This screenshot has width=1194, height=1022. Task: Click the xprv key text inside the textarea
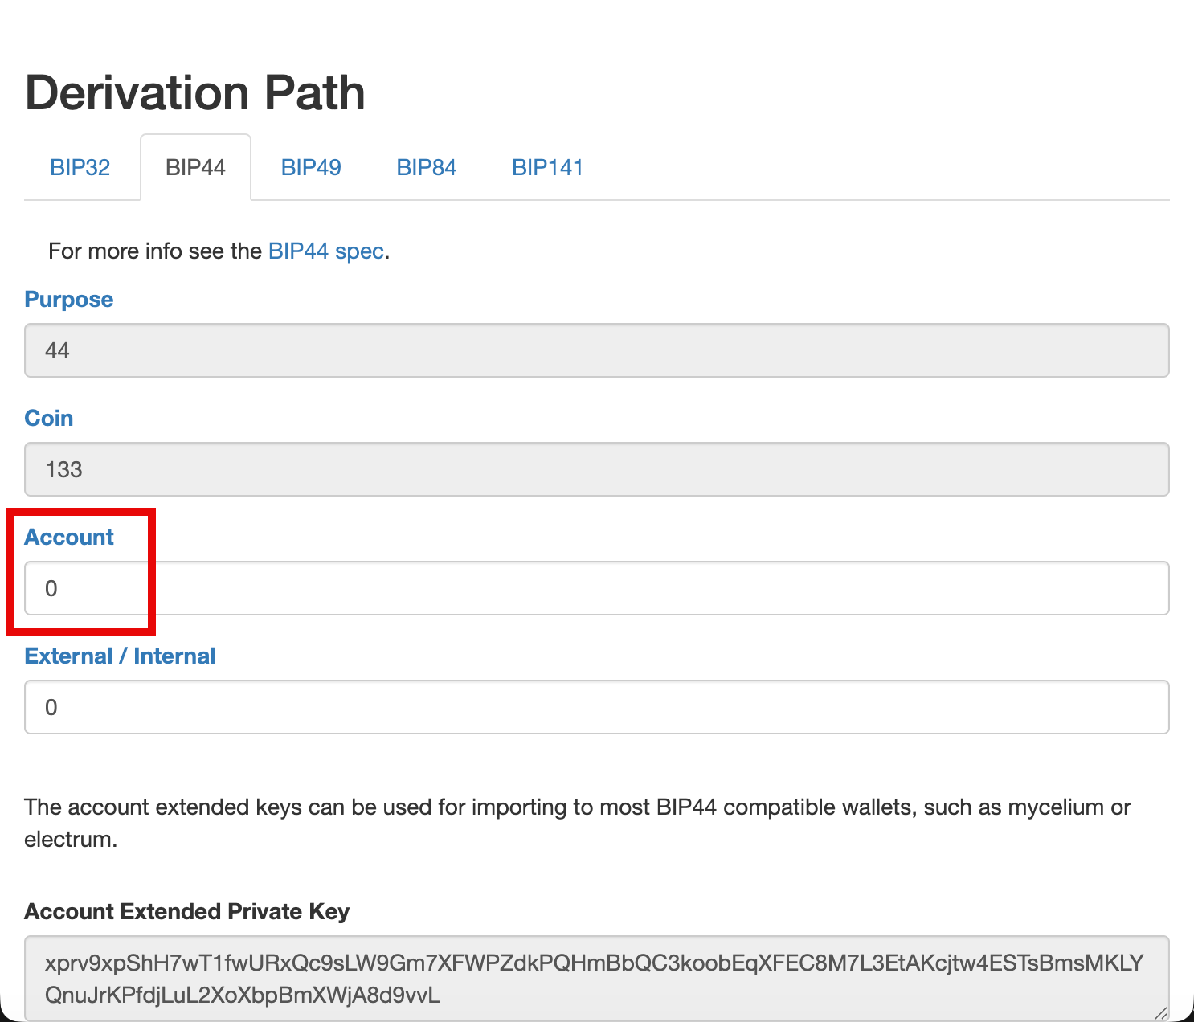595,963
